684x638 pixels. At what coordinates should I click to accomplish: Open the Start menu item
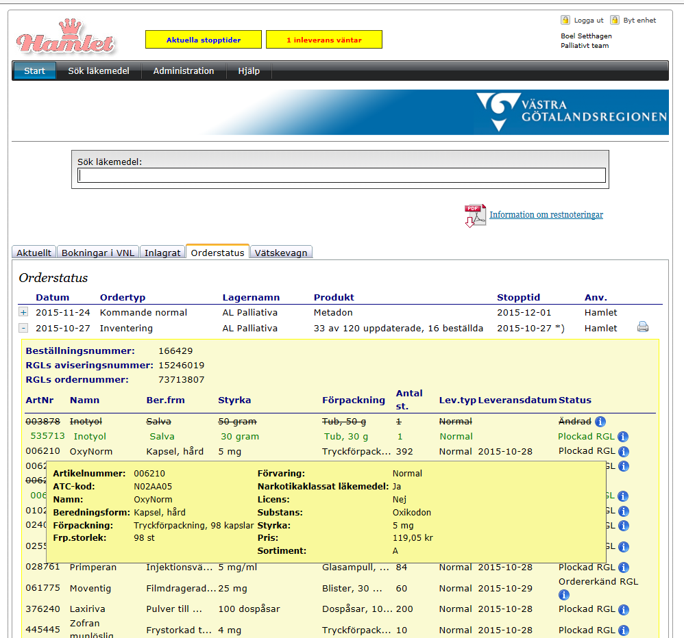pyautogui.click(x=34, y=71)
